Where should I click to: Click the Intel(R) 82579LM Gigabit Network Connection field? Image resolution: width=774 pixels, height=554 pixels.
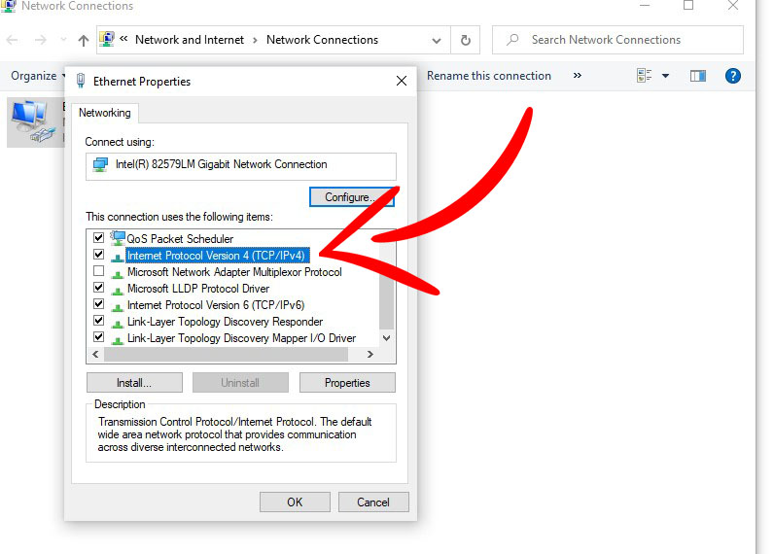241,166
